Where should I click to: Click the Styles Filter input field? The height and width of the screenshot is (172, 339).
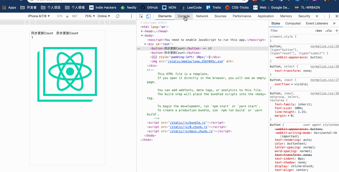(x=291, y=31)
